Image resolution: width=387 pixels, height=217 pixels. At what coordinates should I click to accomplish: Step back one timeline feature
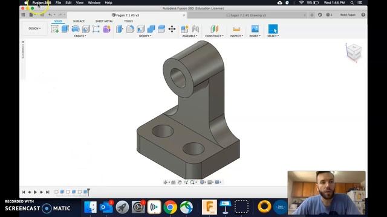[30, 192]
